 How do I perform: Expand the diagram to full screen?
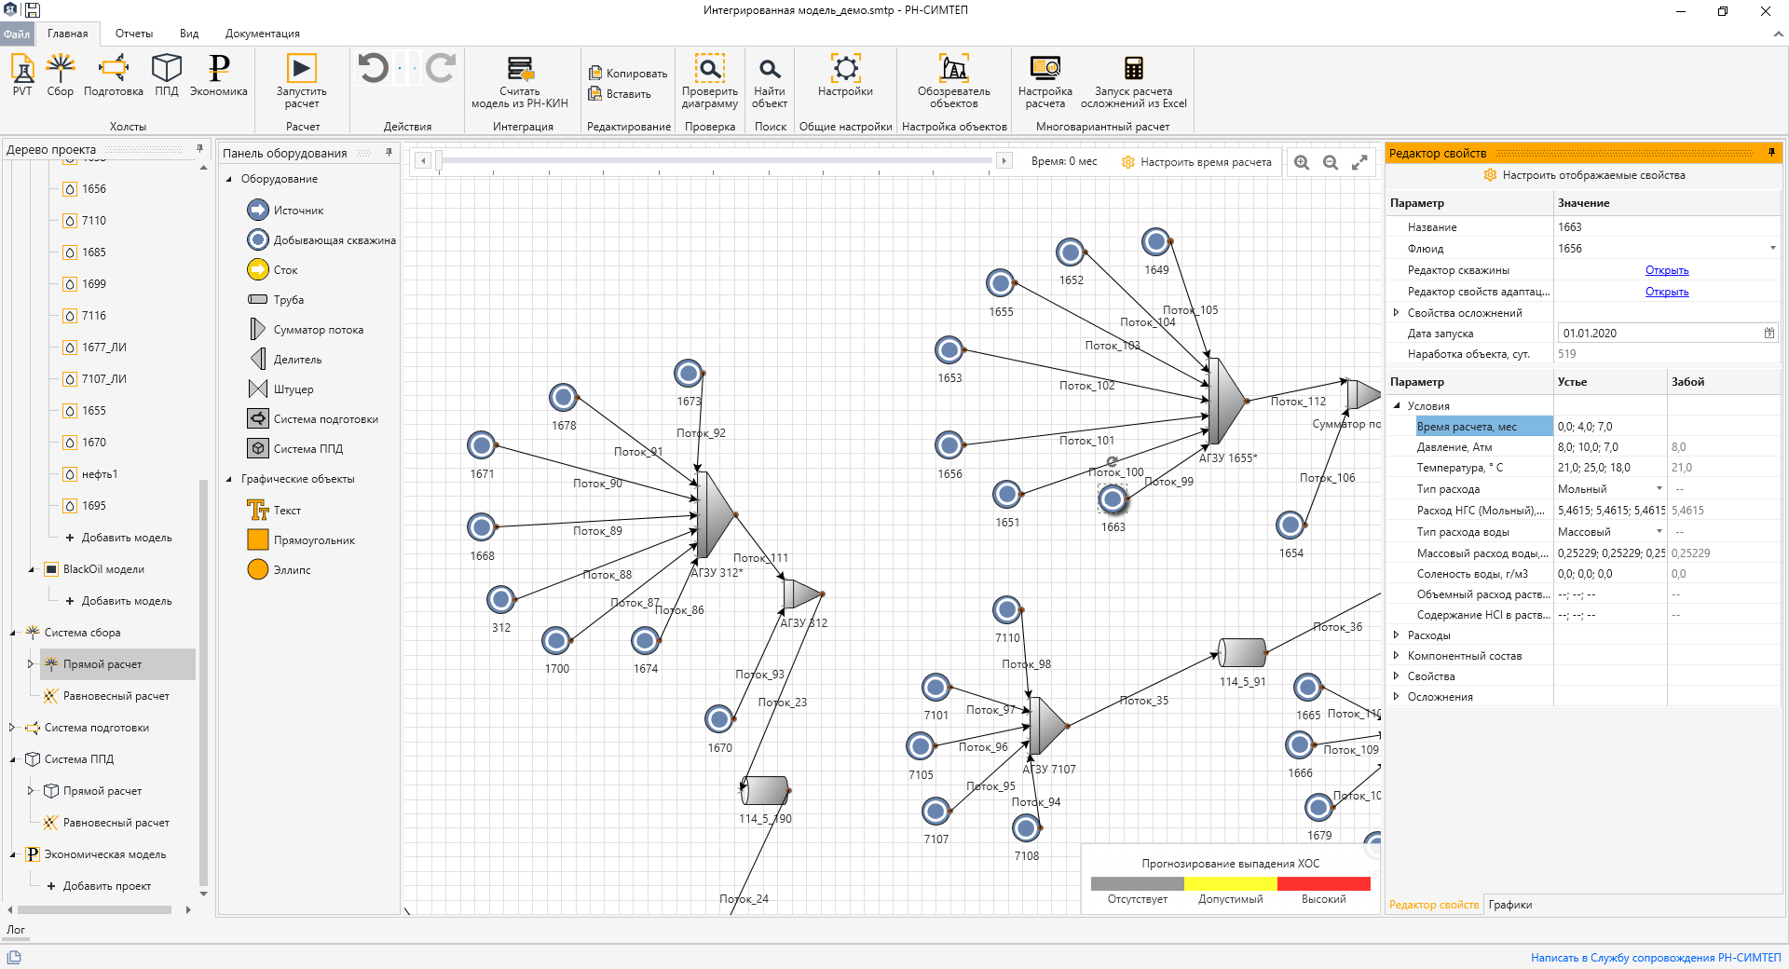pos(1359,162)
